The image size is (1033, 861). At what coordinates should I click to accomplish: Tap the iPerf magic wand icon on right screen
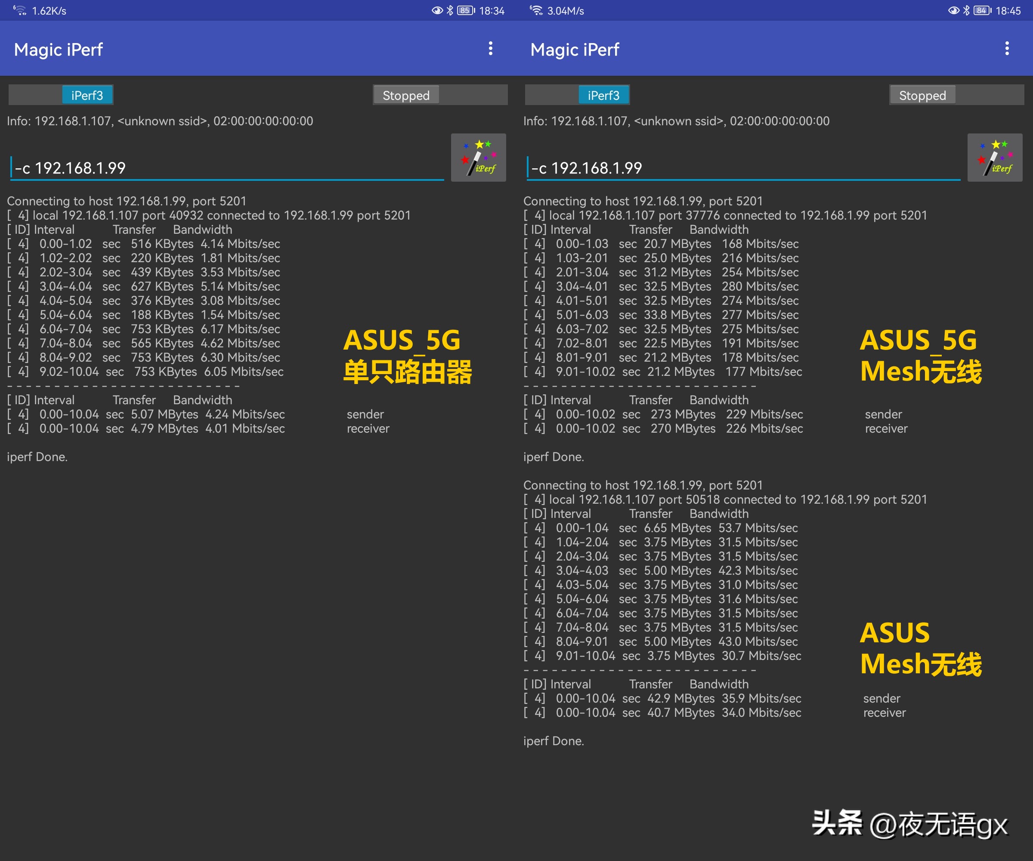coord(995,158)
